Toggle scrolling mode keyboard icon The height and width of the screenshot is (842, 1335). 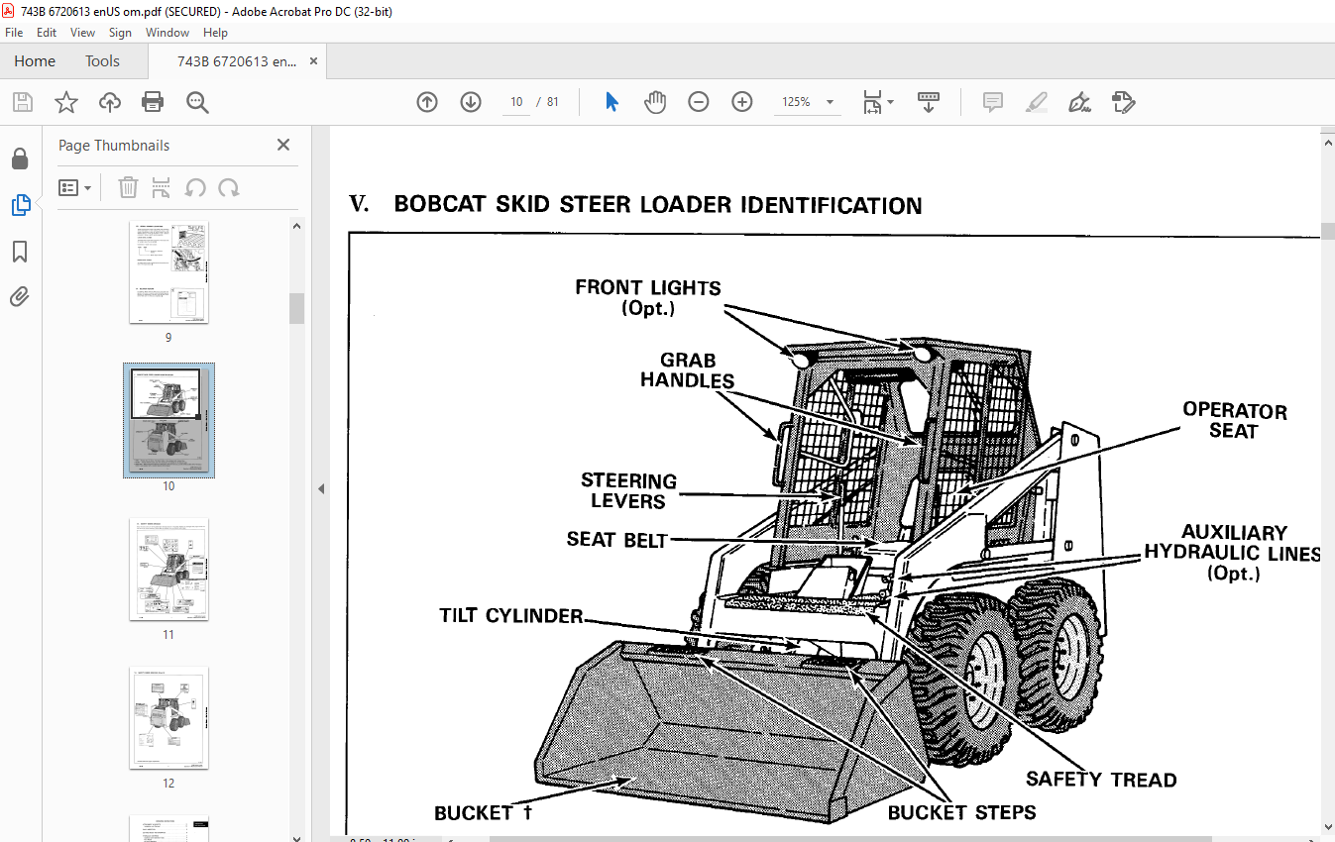pos(929,102)
